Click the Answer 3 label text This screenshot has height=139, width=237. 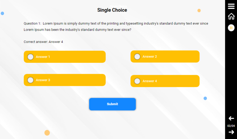pyautogui.click(x=43, y=80)
